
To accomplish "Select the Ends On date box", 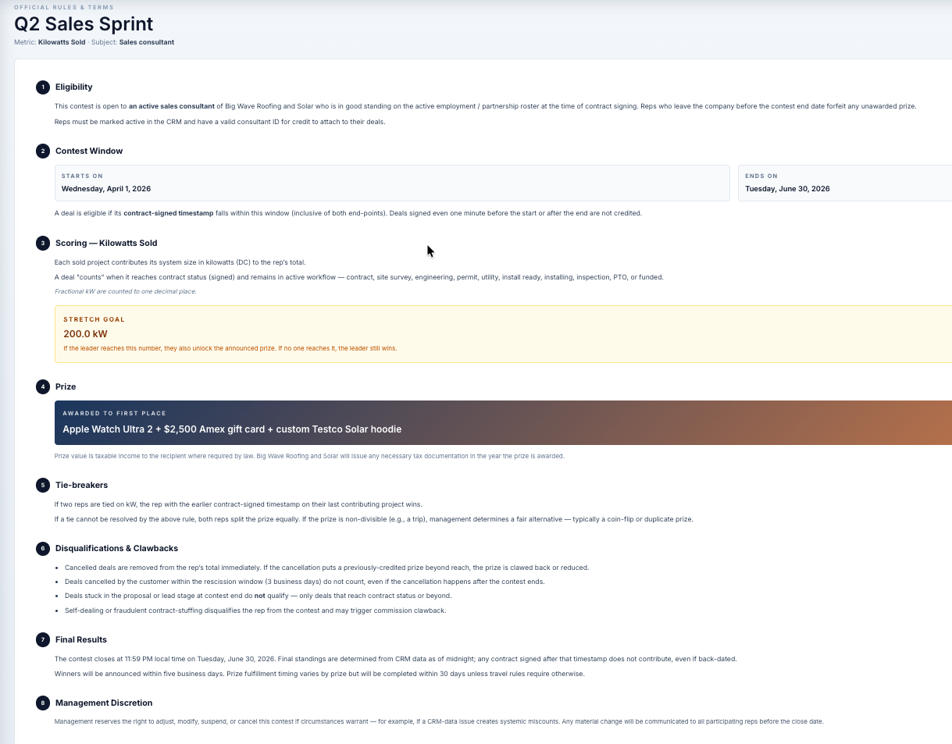I will (x=845, y=183).
